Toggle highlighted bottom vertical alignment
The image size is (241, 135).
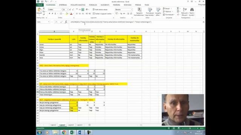(x=83, y=9)
